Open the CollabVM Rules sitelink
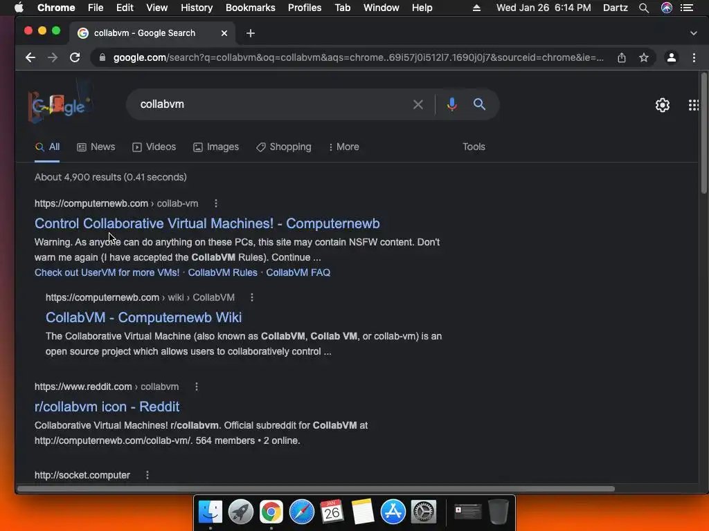The image size is (709, 531). coord(222,272)
